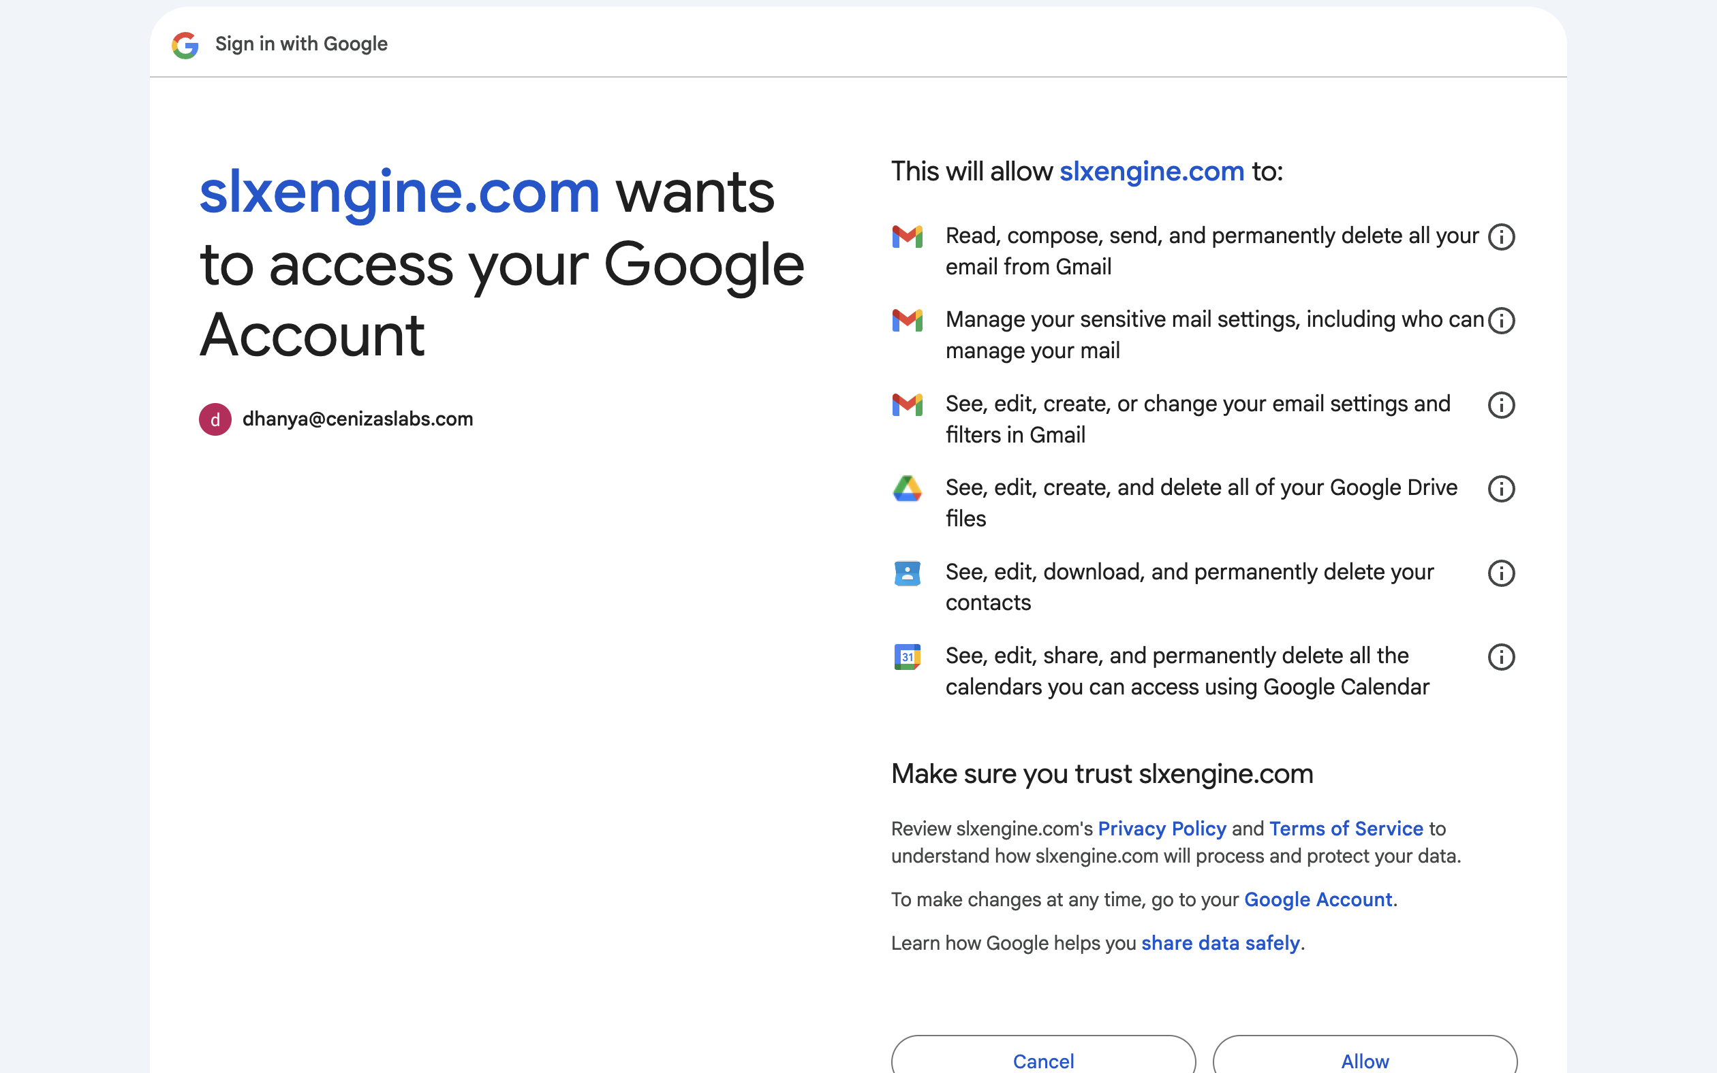Screen dimensions: 1717x1073
Task: Go to the Google Account link
Action: [1318, 900]
